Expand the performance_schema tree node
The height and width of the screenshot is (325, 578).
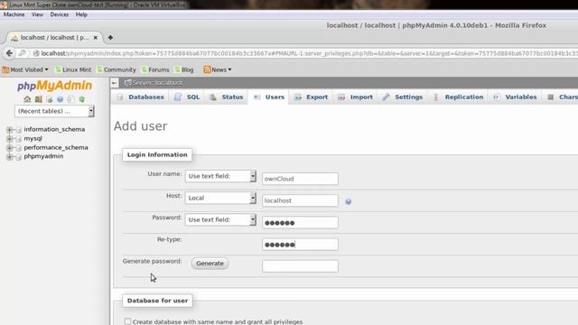click(x=10, y=148)
